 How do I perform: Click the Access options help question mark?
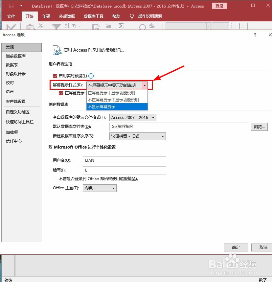click(255, 35)
